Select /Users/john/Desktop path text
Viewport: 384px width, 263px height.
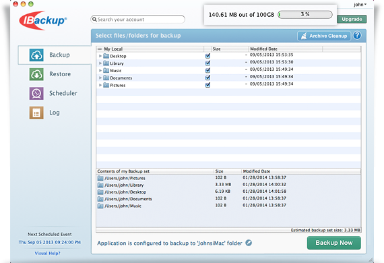tap(125, 192)
